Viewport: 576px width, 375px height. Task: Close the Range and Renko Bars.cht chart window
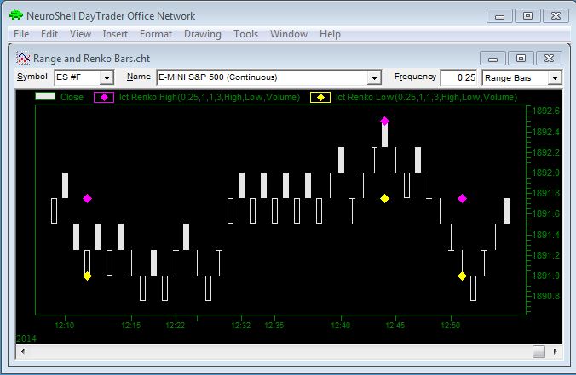549,59
